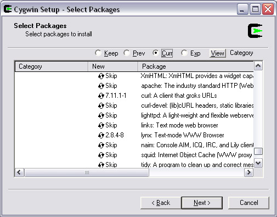Click the horizontal scrollbar right arrow
This screenshot has width=277, height=217.
(x=249, y=173)
